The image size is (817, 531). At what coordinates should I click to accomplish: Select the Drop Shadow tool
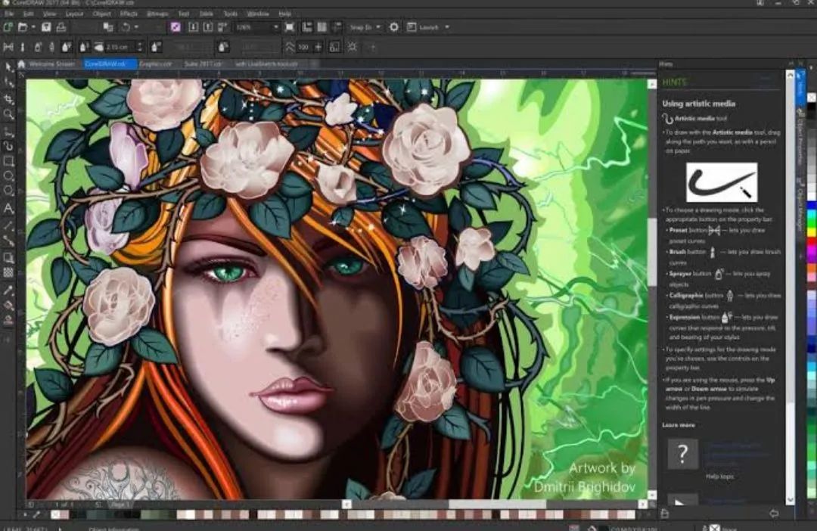point(9,257)
